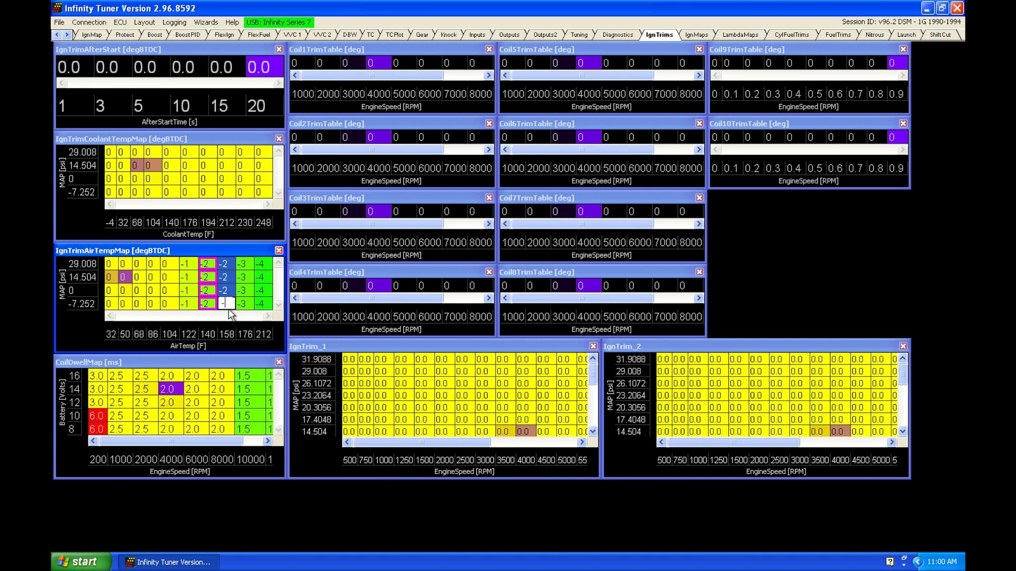
Task: Click the tab strip right arrow icon
Action: tap(67, 35)
